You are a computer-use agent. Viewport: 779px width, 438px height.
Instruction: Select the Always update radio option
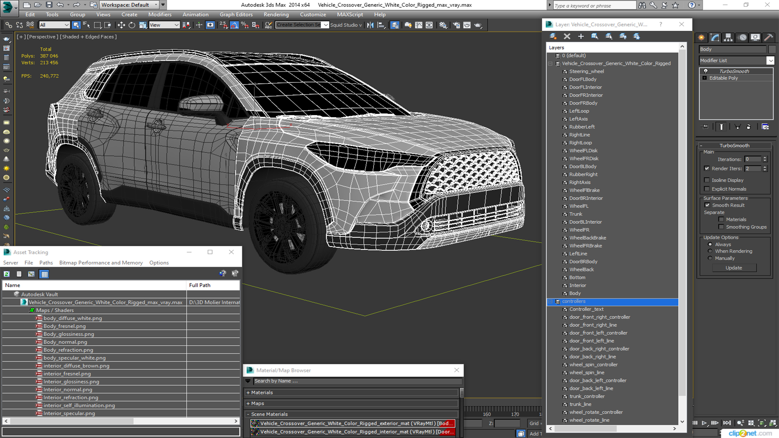coord(710,245)
